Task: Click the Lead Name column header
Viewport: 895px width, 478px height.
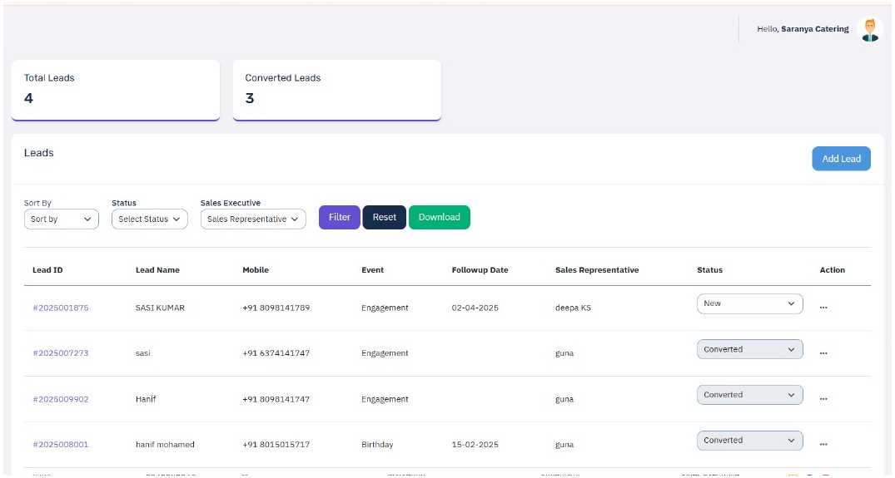Action: (x=157, y=270)
